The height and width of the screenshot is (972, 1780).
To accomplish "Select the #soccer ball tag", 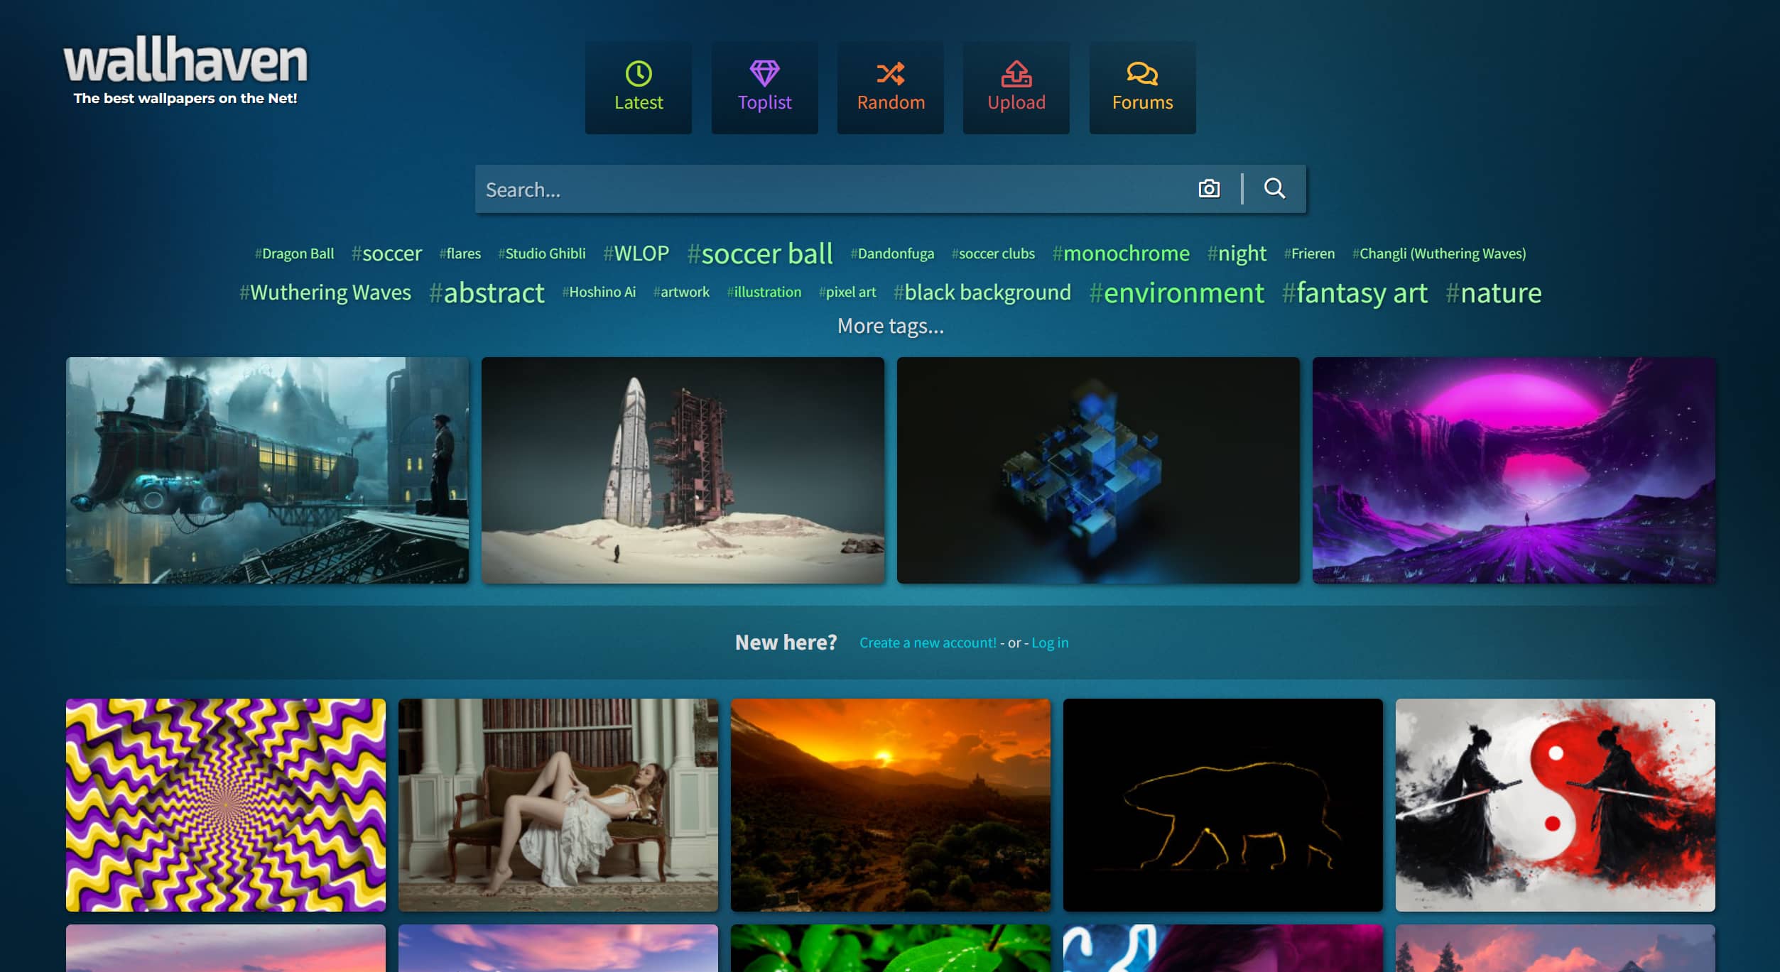I will pyautogui.click(x=759, y=253).
